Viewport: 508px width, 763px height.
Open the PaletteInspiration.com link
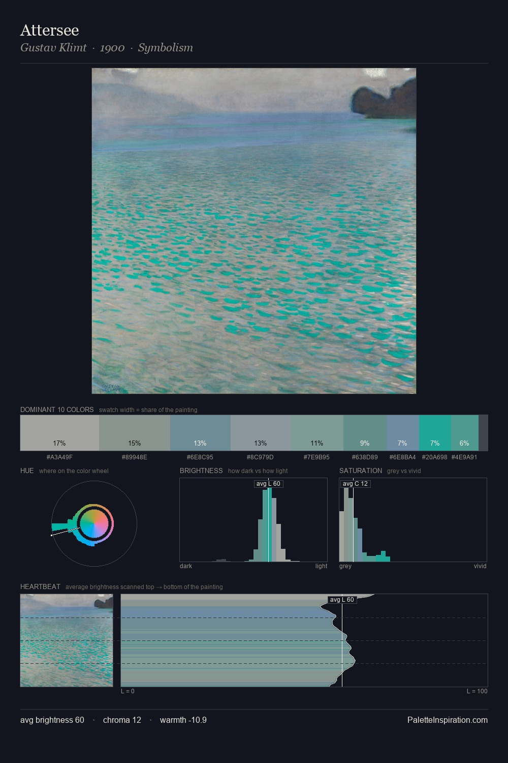coord(448,720)
